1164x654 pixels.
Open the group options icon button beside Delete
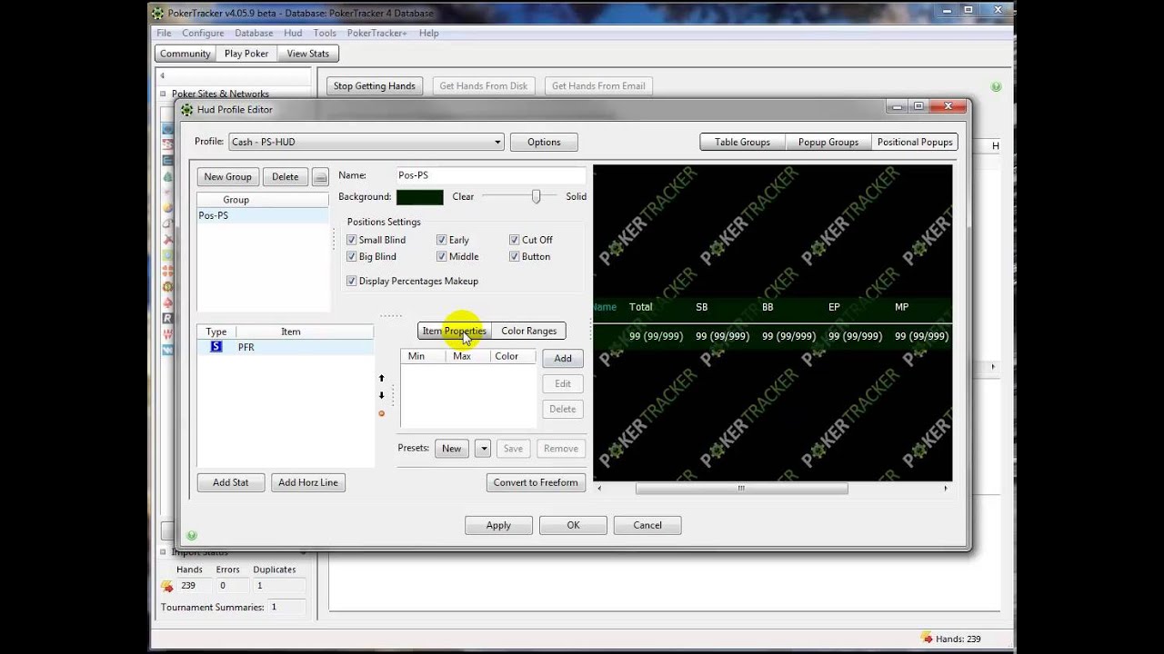pyautogui.click(x=320, y=177)
